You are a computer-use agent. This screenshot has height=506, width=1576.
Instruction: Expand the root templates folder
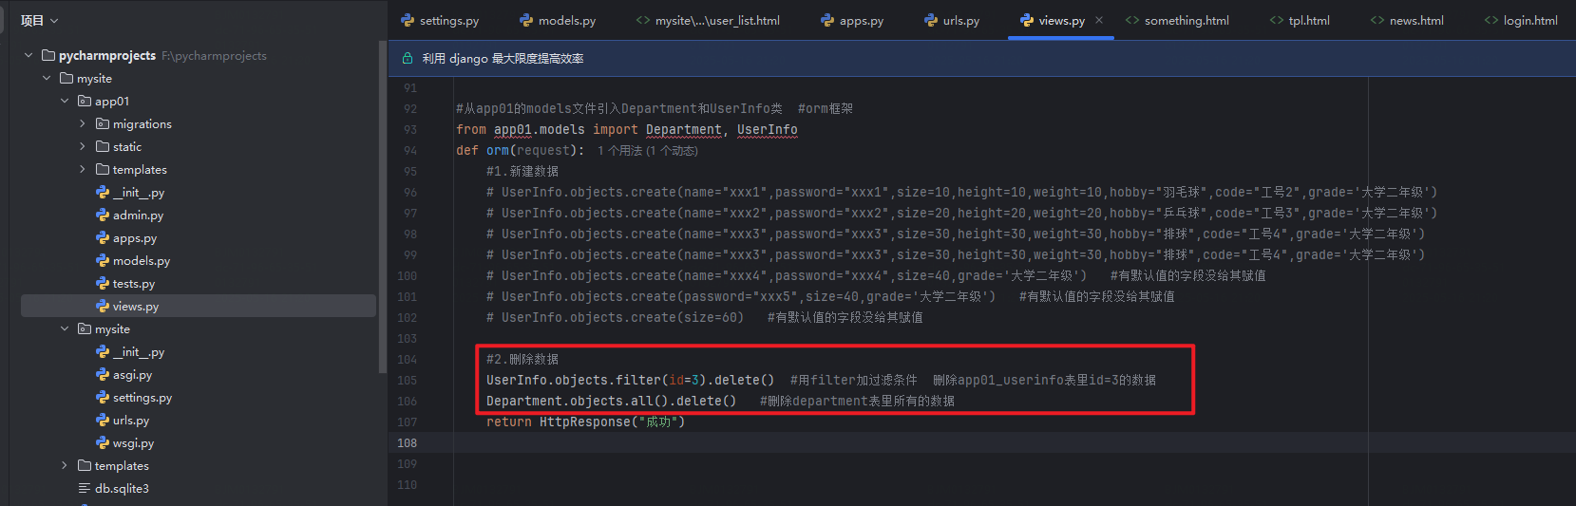pos(65,465)
